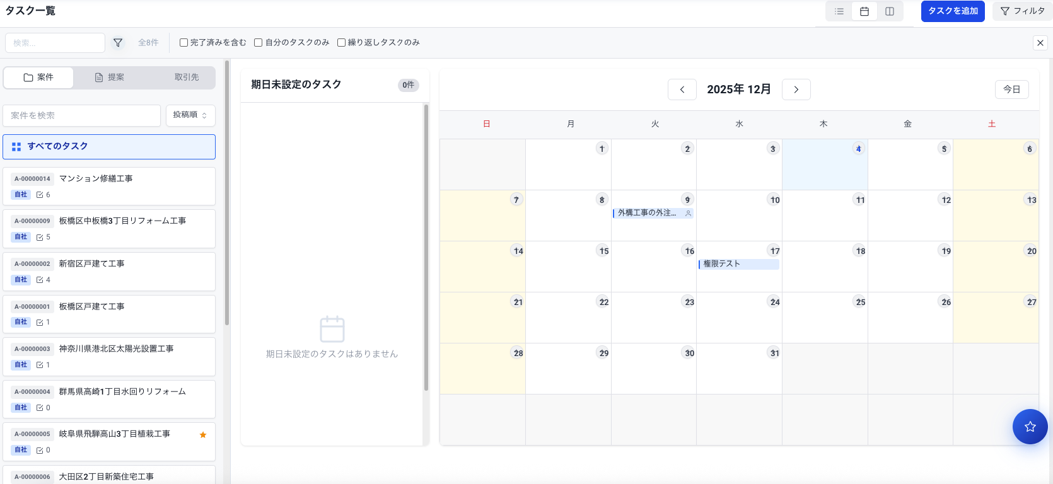Click the 案件を検索 search field
The image size is (1053, 484).
tap(82, 115)
